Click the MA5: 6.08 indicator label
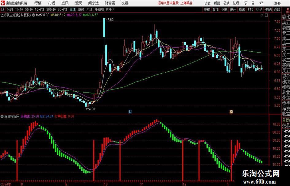The height and width of the screenshot is (186, 290). tap(43, 15)
